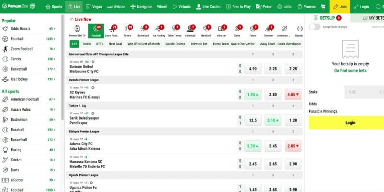The image size is (384, 192).
Task: Open Promos in top navigation
Action: [x=307, y=7]
